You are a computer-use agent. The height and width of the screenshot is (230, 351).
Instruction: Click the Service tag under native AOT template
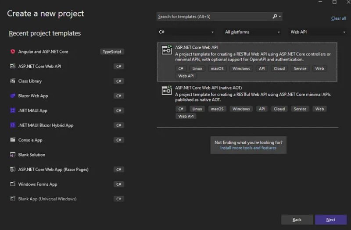pos(300,109)
